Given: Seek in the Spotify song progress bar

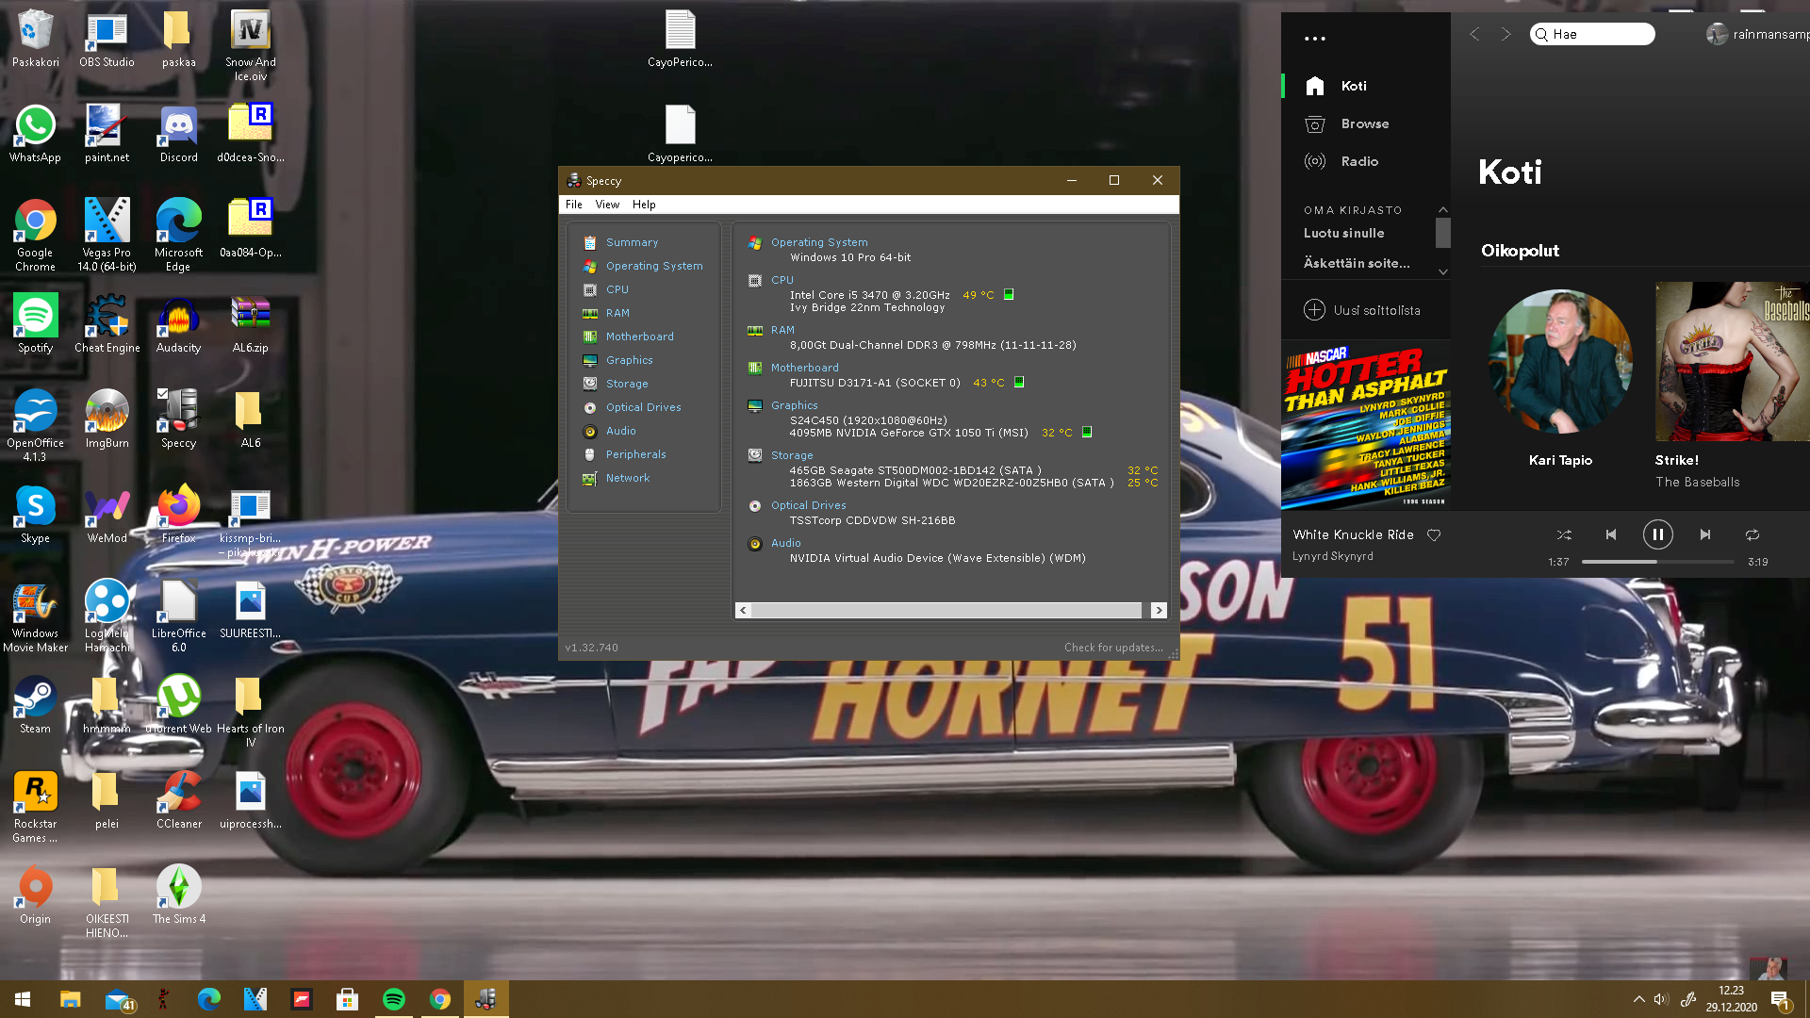Looking at the screenshot, I should point(1657,562).
